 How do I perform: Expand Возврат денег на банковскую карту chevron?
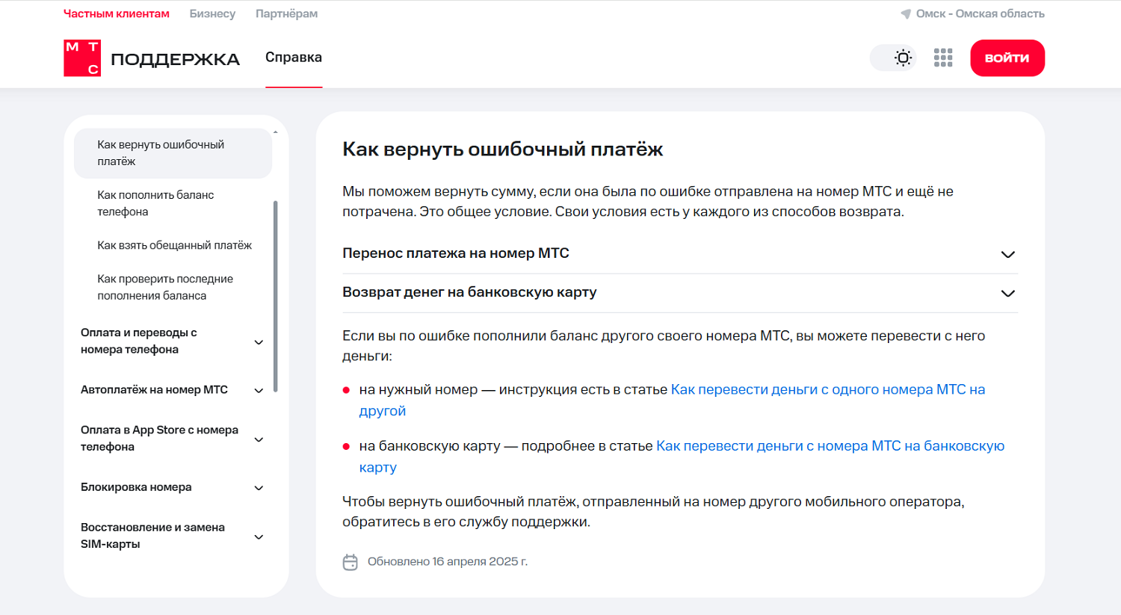pyautogui.click(x=1008, y=293)
